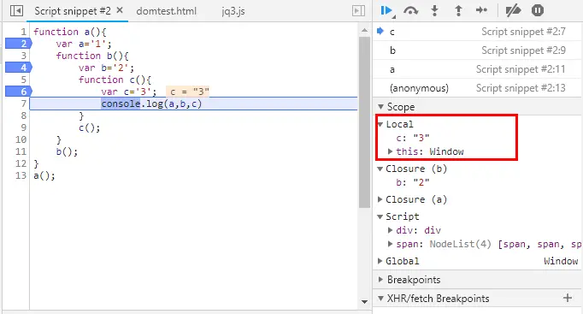The height and width of the screenshot is (314, 583).
Task: Expand the div: div entry
Action: 390,230
